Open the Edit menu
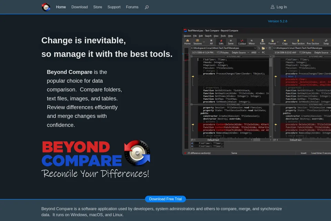Viewport: 331px width, 221px height. pos(201,36)
